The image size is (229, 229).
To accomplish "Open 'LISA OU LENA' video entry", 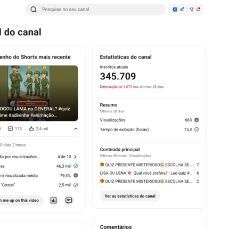I will (149, 173).
